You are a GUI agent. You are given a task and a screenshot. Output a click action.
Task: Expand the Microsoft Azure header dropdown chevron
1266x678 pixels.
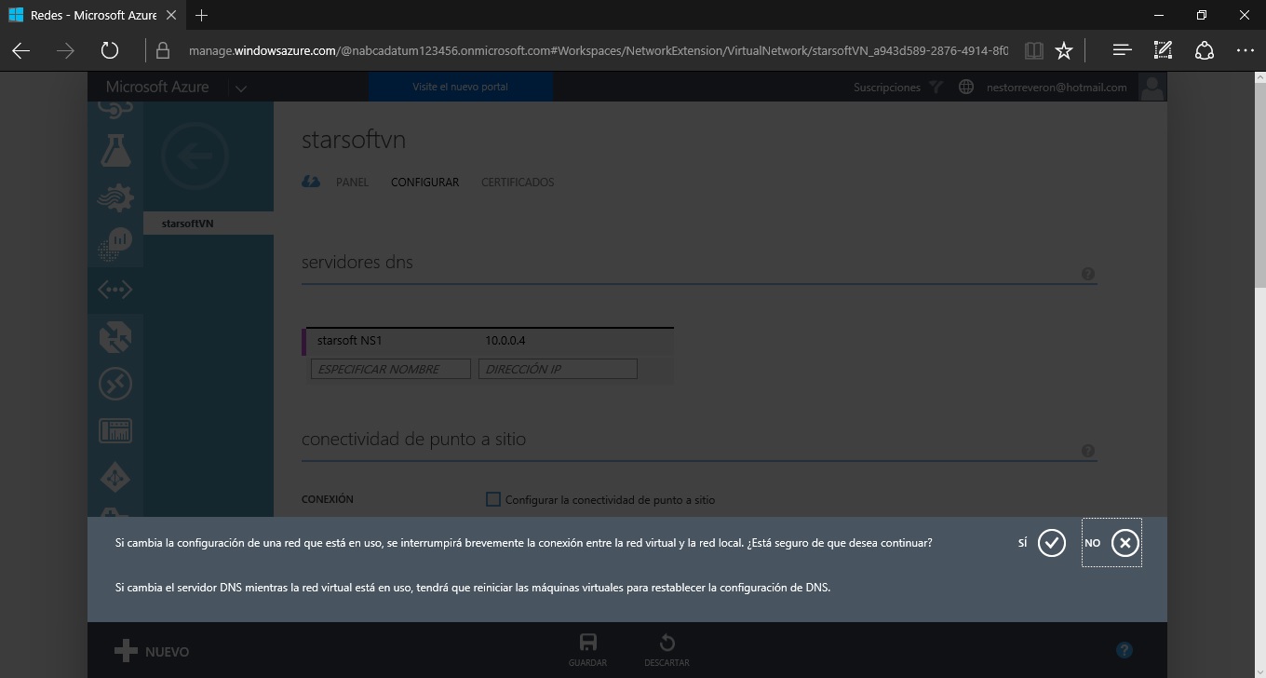click(241, 88)
